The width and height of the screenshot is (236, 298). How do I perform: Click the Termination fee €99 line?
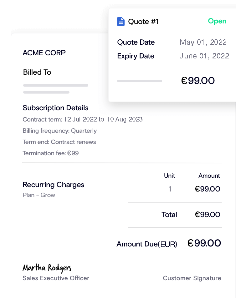[51, 153]
